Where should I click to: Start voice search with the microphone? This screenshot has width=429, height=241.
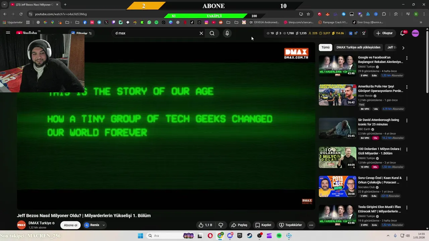[x=227, y=33]
